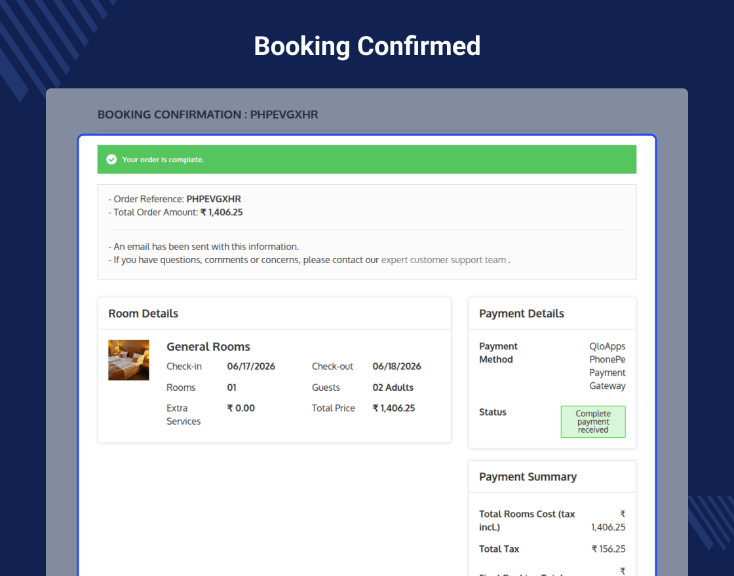Open the expert customer support team link
This screenshot has height=576, width=734.
443,260
